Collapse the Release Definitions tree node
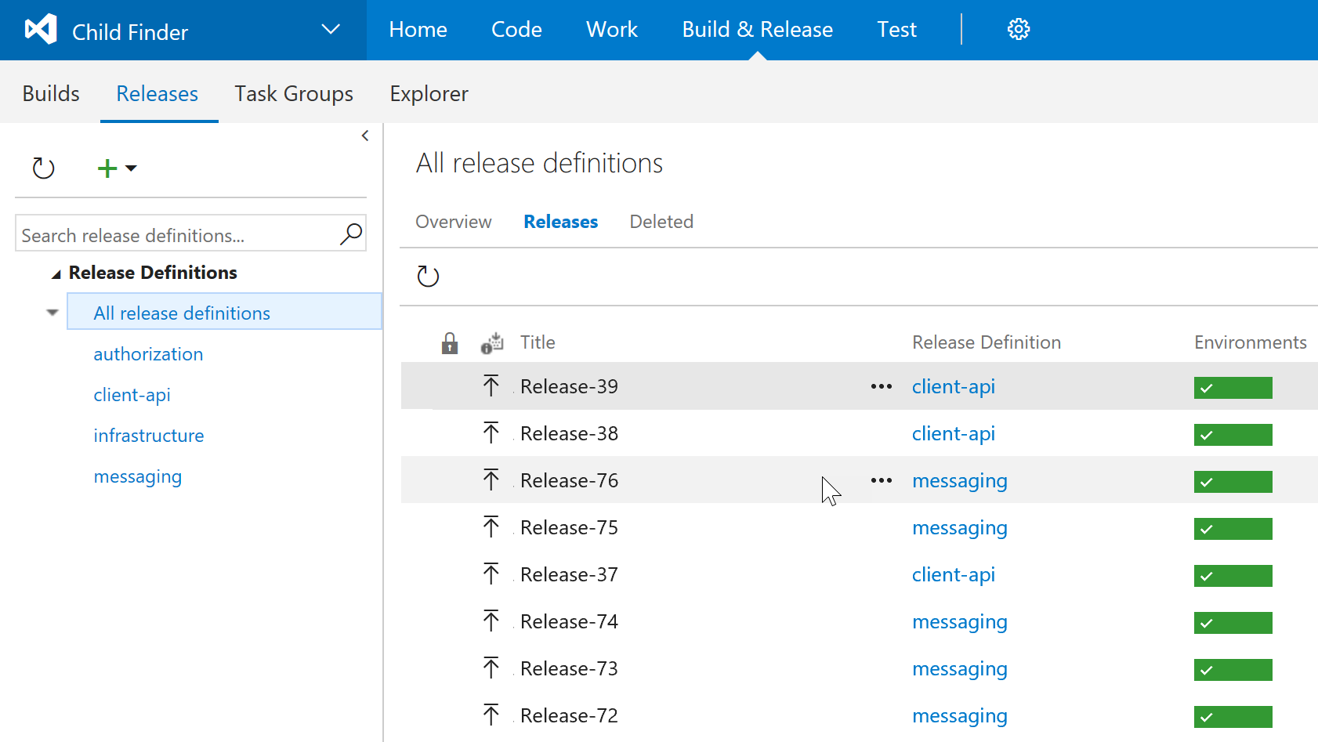 [56, 273]
